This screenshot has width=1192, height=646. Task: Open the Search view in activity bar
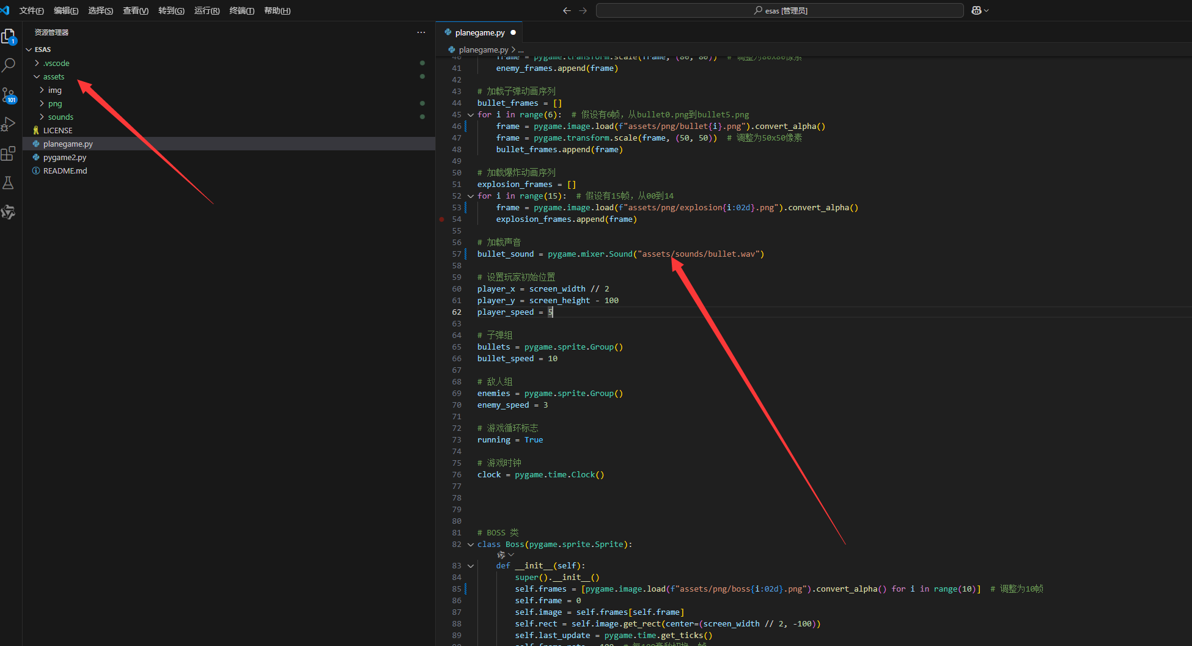9,65
